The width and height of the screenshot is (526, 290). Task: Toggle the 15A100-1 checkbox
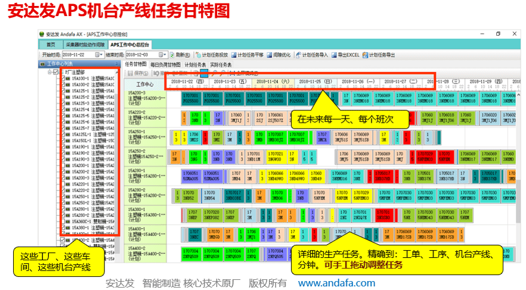(63, 79)
